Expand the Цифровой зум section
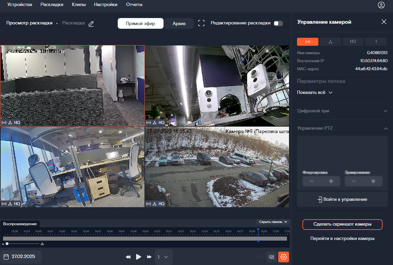The image size is (393, 265). coord(342,111)
